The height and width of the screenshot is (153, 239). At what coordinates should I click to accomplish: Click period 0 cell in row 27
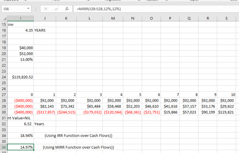(x=20, y=95)
